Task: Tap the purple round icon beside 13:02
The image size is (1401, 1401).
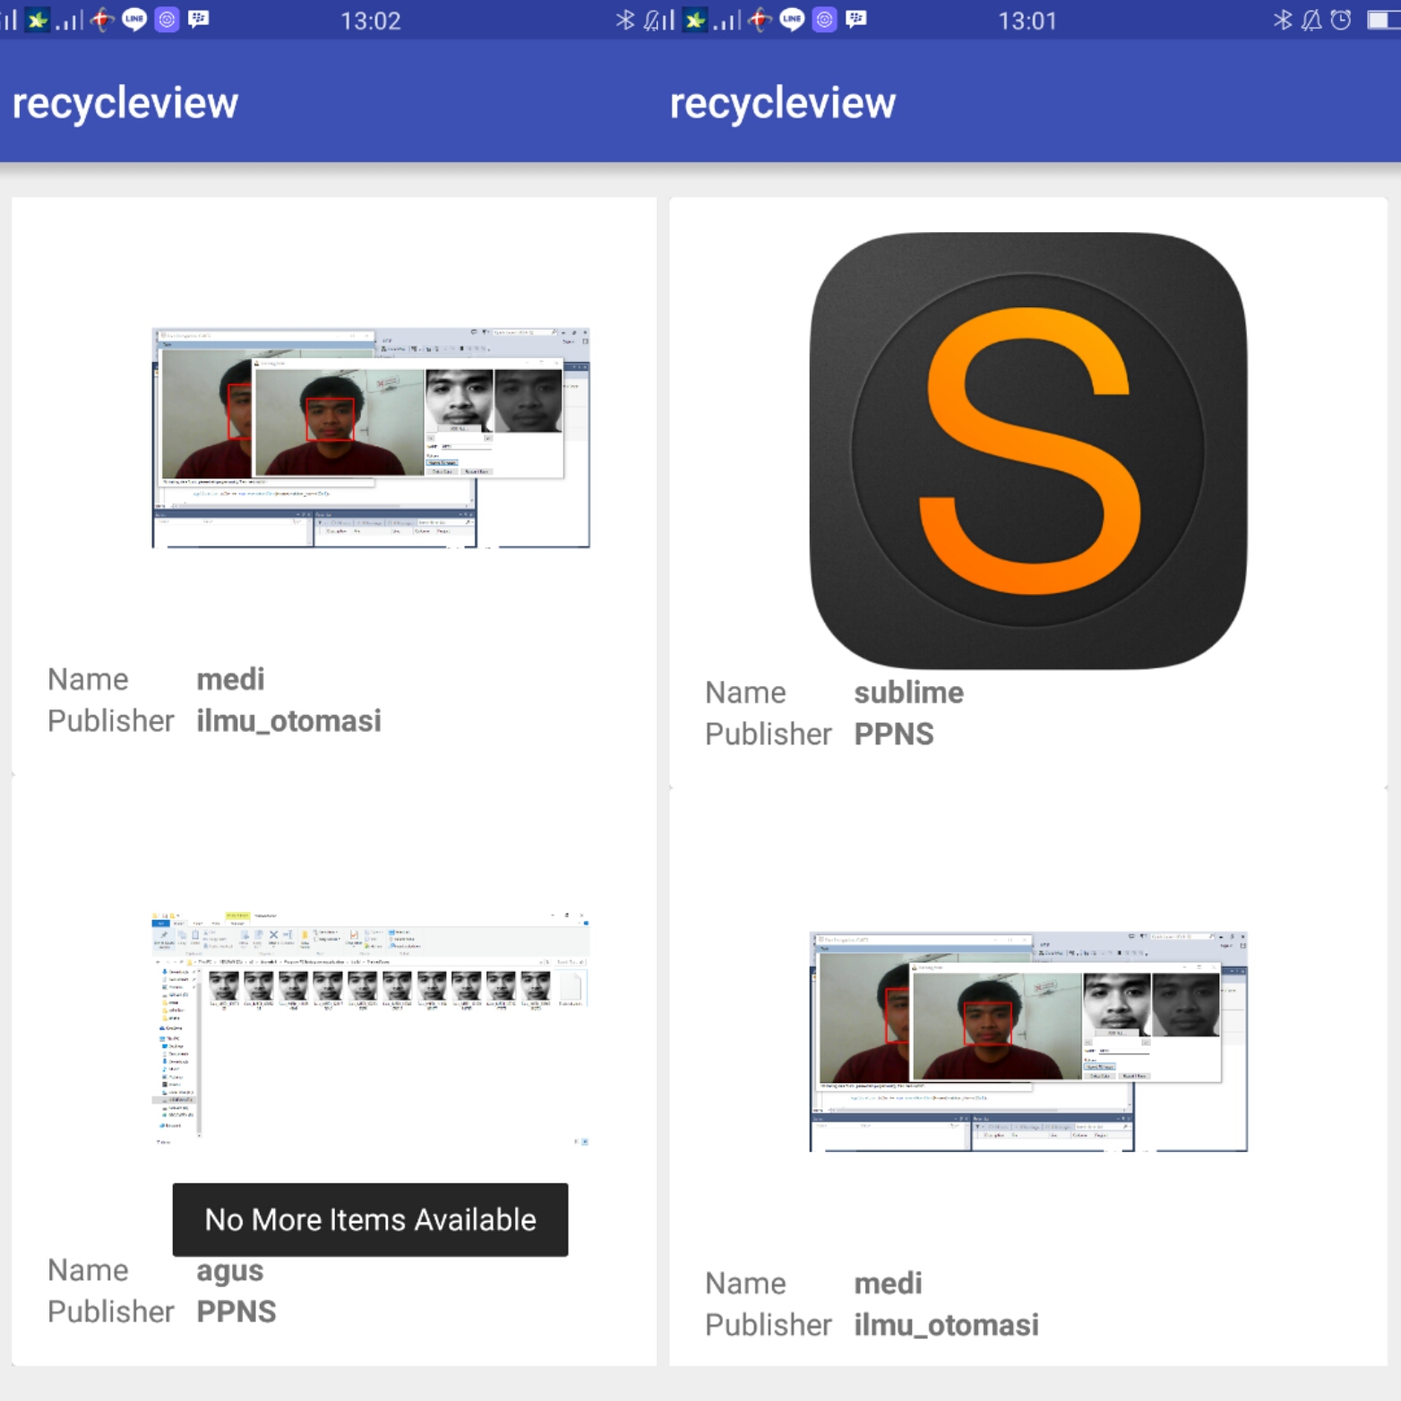Action: point(167,20)
